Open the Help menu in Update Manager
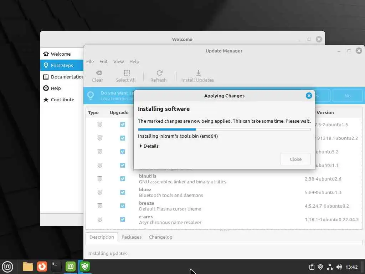Screen dimensions: 365x274 point(134,61)
